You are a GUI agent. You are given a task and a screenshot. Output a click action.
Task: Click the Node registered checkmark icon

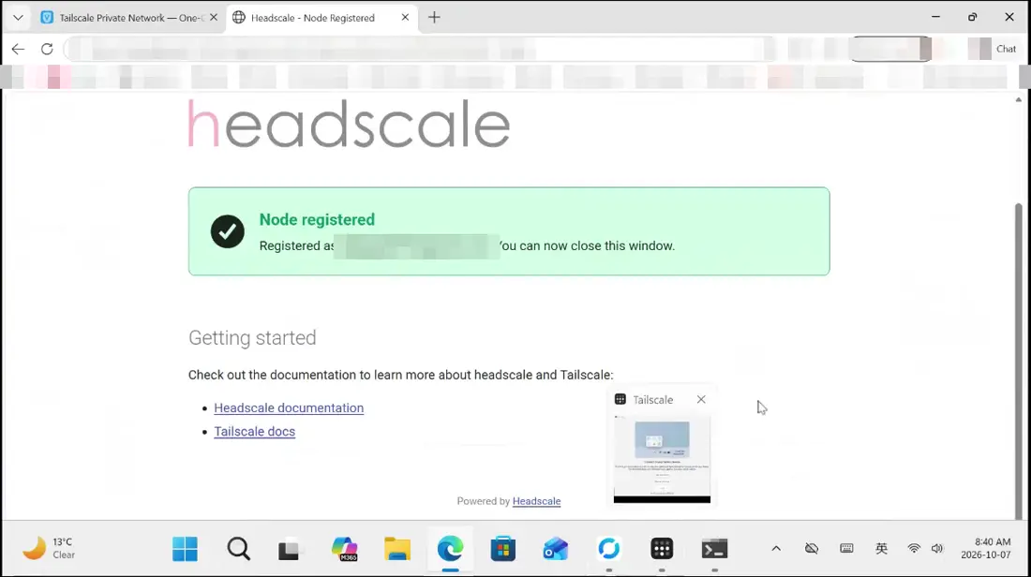[228, 231]
